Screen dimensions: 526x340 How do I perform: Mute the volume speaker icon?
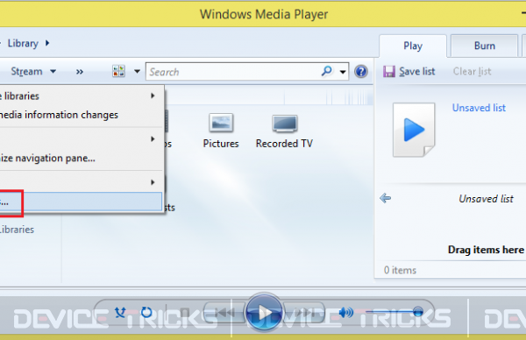pos(345,313)
